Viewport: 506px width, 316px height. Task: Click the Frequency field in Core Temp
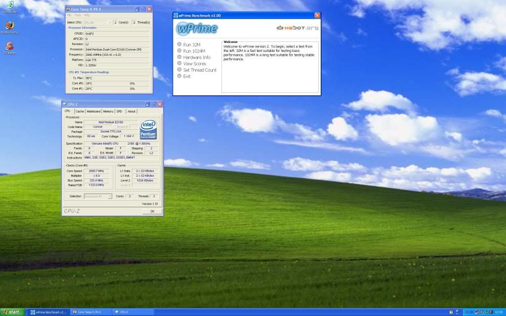click(117, 55)
